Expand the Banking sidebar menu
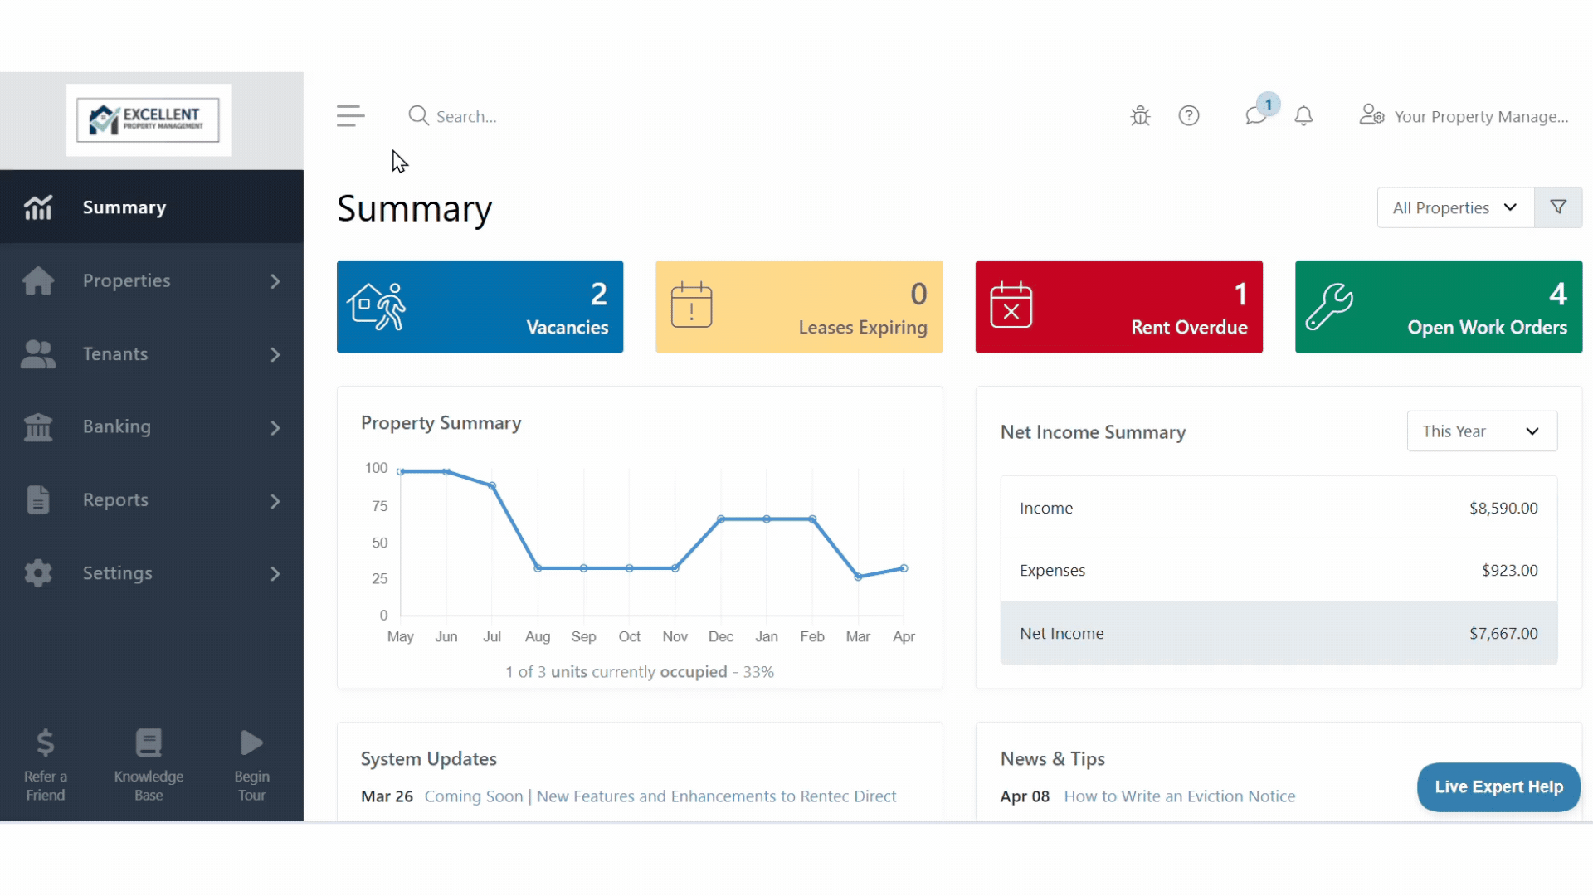This screenshot has width=1593, height=896. (x=152, y=426)
